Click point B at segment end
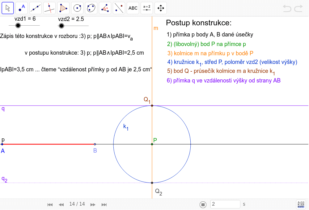This screenshot has width=309, height=210. coord(95,144)
